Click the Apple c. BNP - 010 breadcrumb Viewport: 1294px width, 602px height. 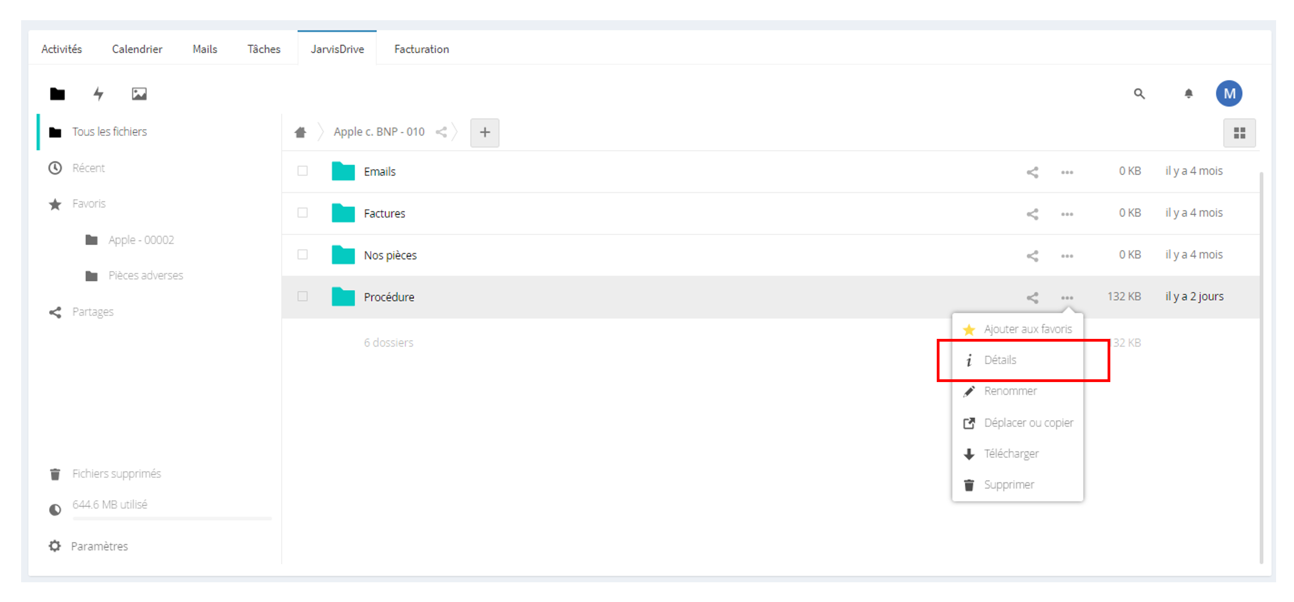click(x=379, y=132)
